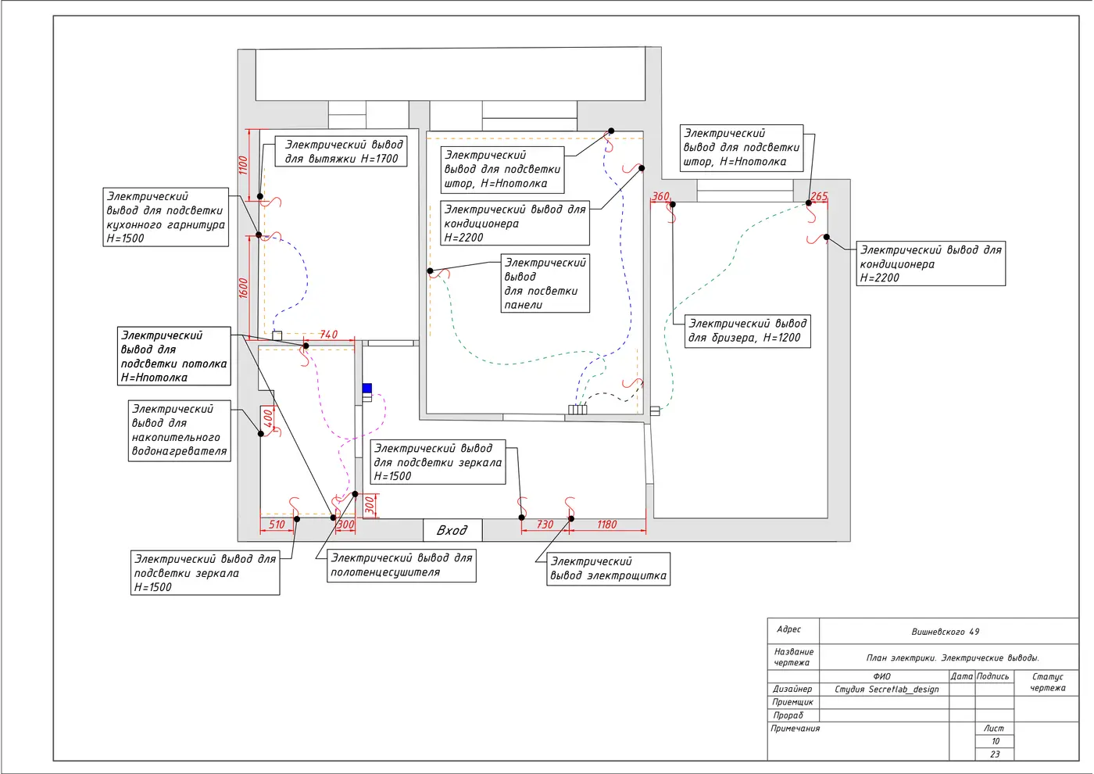Select the 400 dimension value
Viewport: 1094px width, 774px height.
coord(268,417)
